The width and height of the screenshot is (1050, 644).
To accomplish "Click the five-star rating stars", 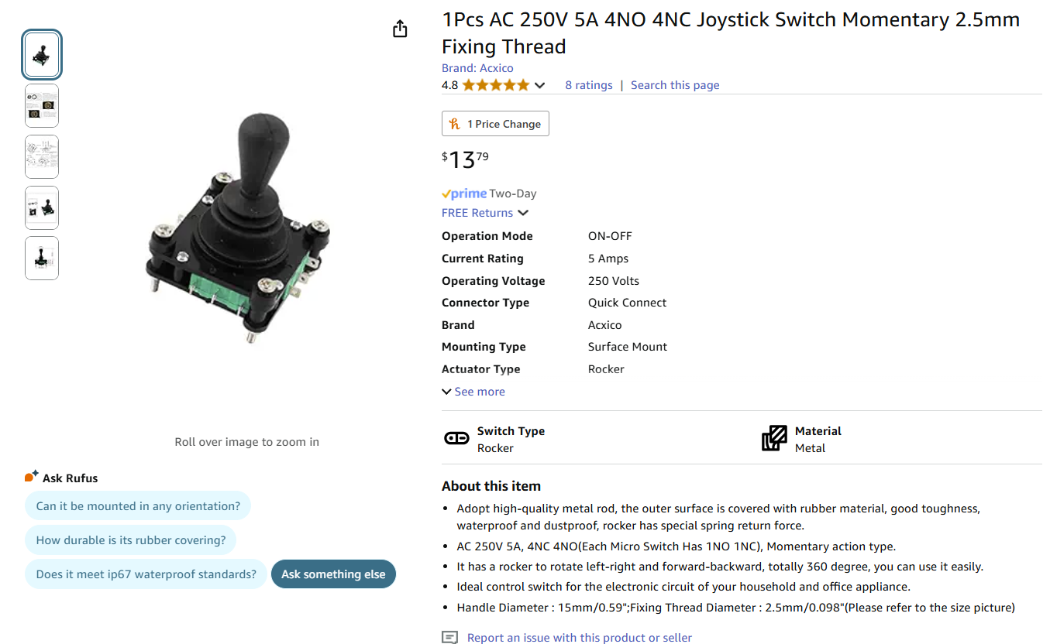I will tap(496, 85).
